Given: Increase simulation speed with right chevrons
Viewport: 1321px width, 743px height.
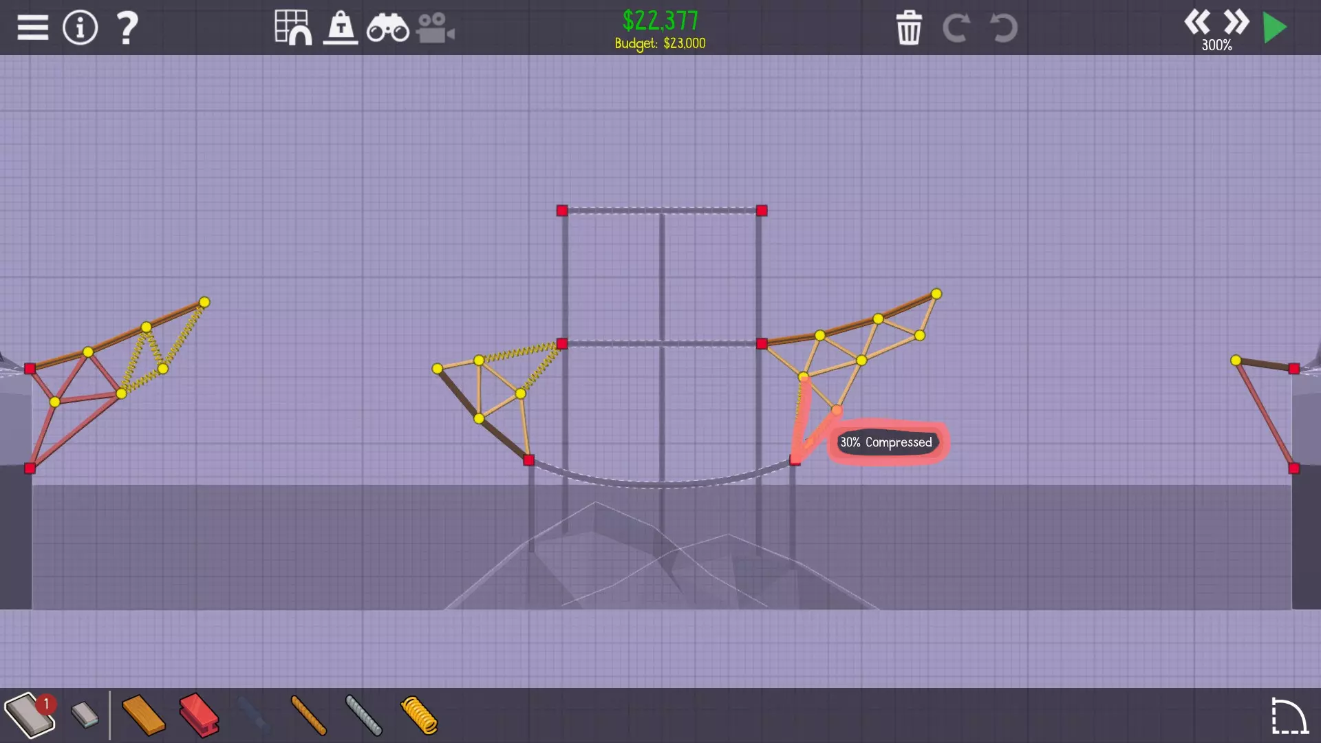Looking at the screenshot, I should (1236, 22).
